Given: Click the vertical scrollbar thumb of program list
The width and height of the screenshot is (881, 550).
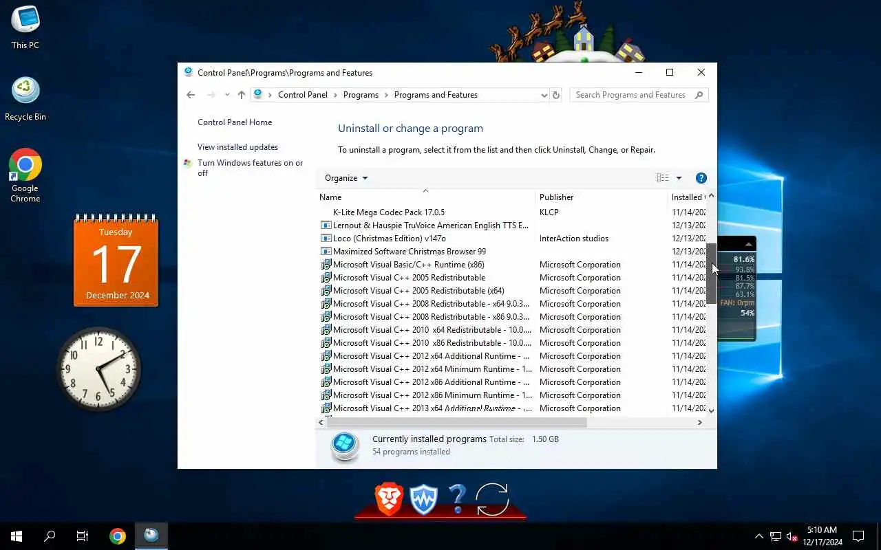Looking at the screenshot, I should pos(712,274).
